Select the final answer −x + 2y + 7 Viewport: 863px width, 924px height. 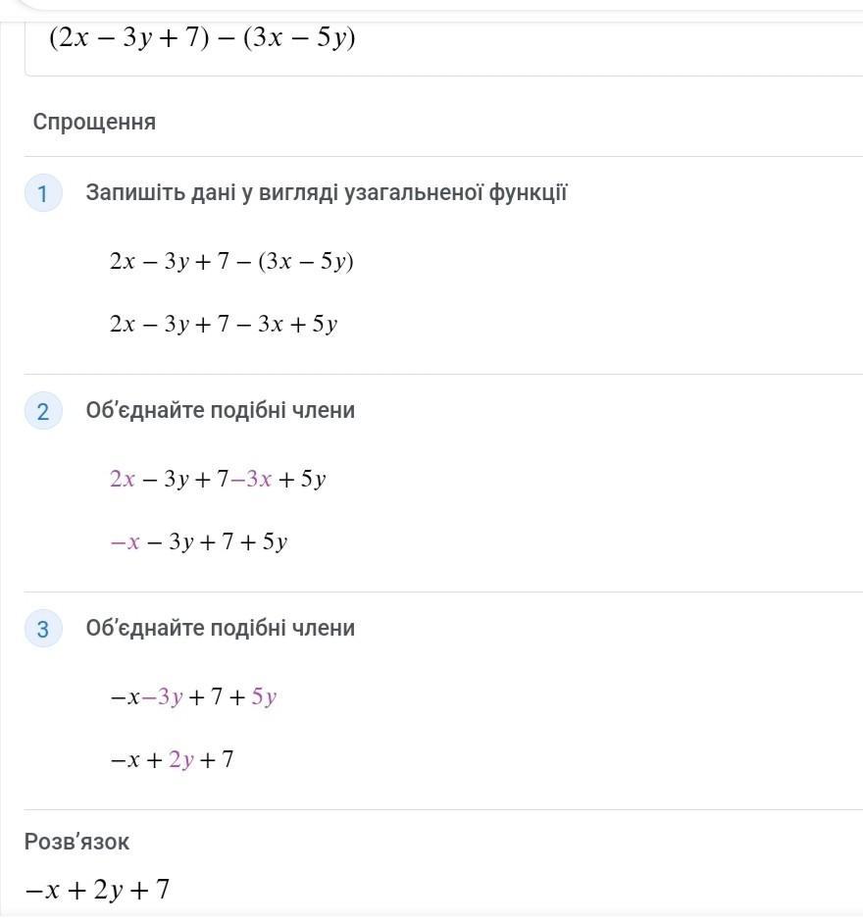(97, 890)
